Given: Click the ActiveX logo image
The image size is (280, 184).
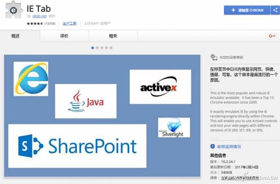Looking at the screenshot, I should (161, 87).
